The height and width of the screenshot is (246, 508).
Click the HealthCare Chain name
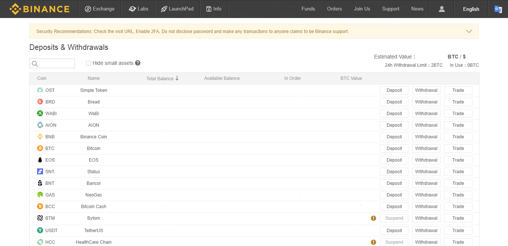(94, 242)
